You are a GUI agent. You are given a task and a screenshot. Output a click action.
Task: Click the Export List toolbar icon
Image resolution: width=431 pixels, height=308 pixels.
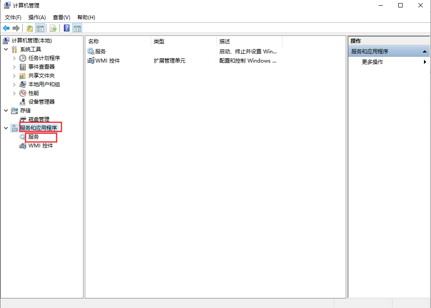click(53, 28)
